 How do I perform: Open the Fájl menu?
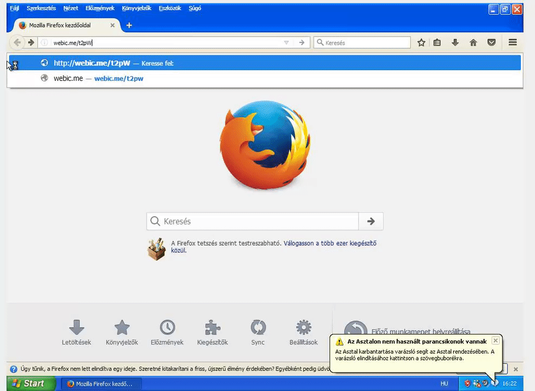click(x=14, y=8)
